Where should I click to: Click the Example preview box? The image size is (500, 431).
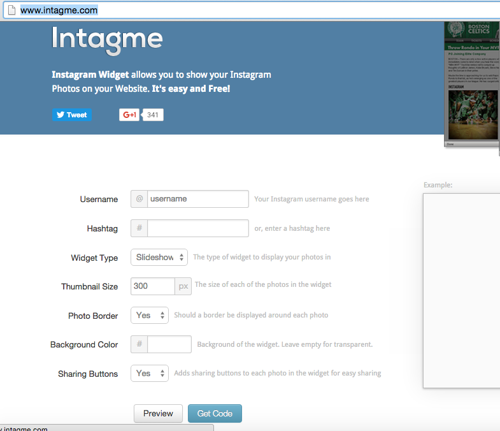tap(461, 291)
